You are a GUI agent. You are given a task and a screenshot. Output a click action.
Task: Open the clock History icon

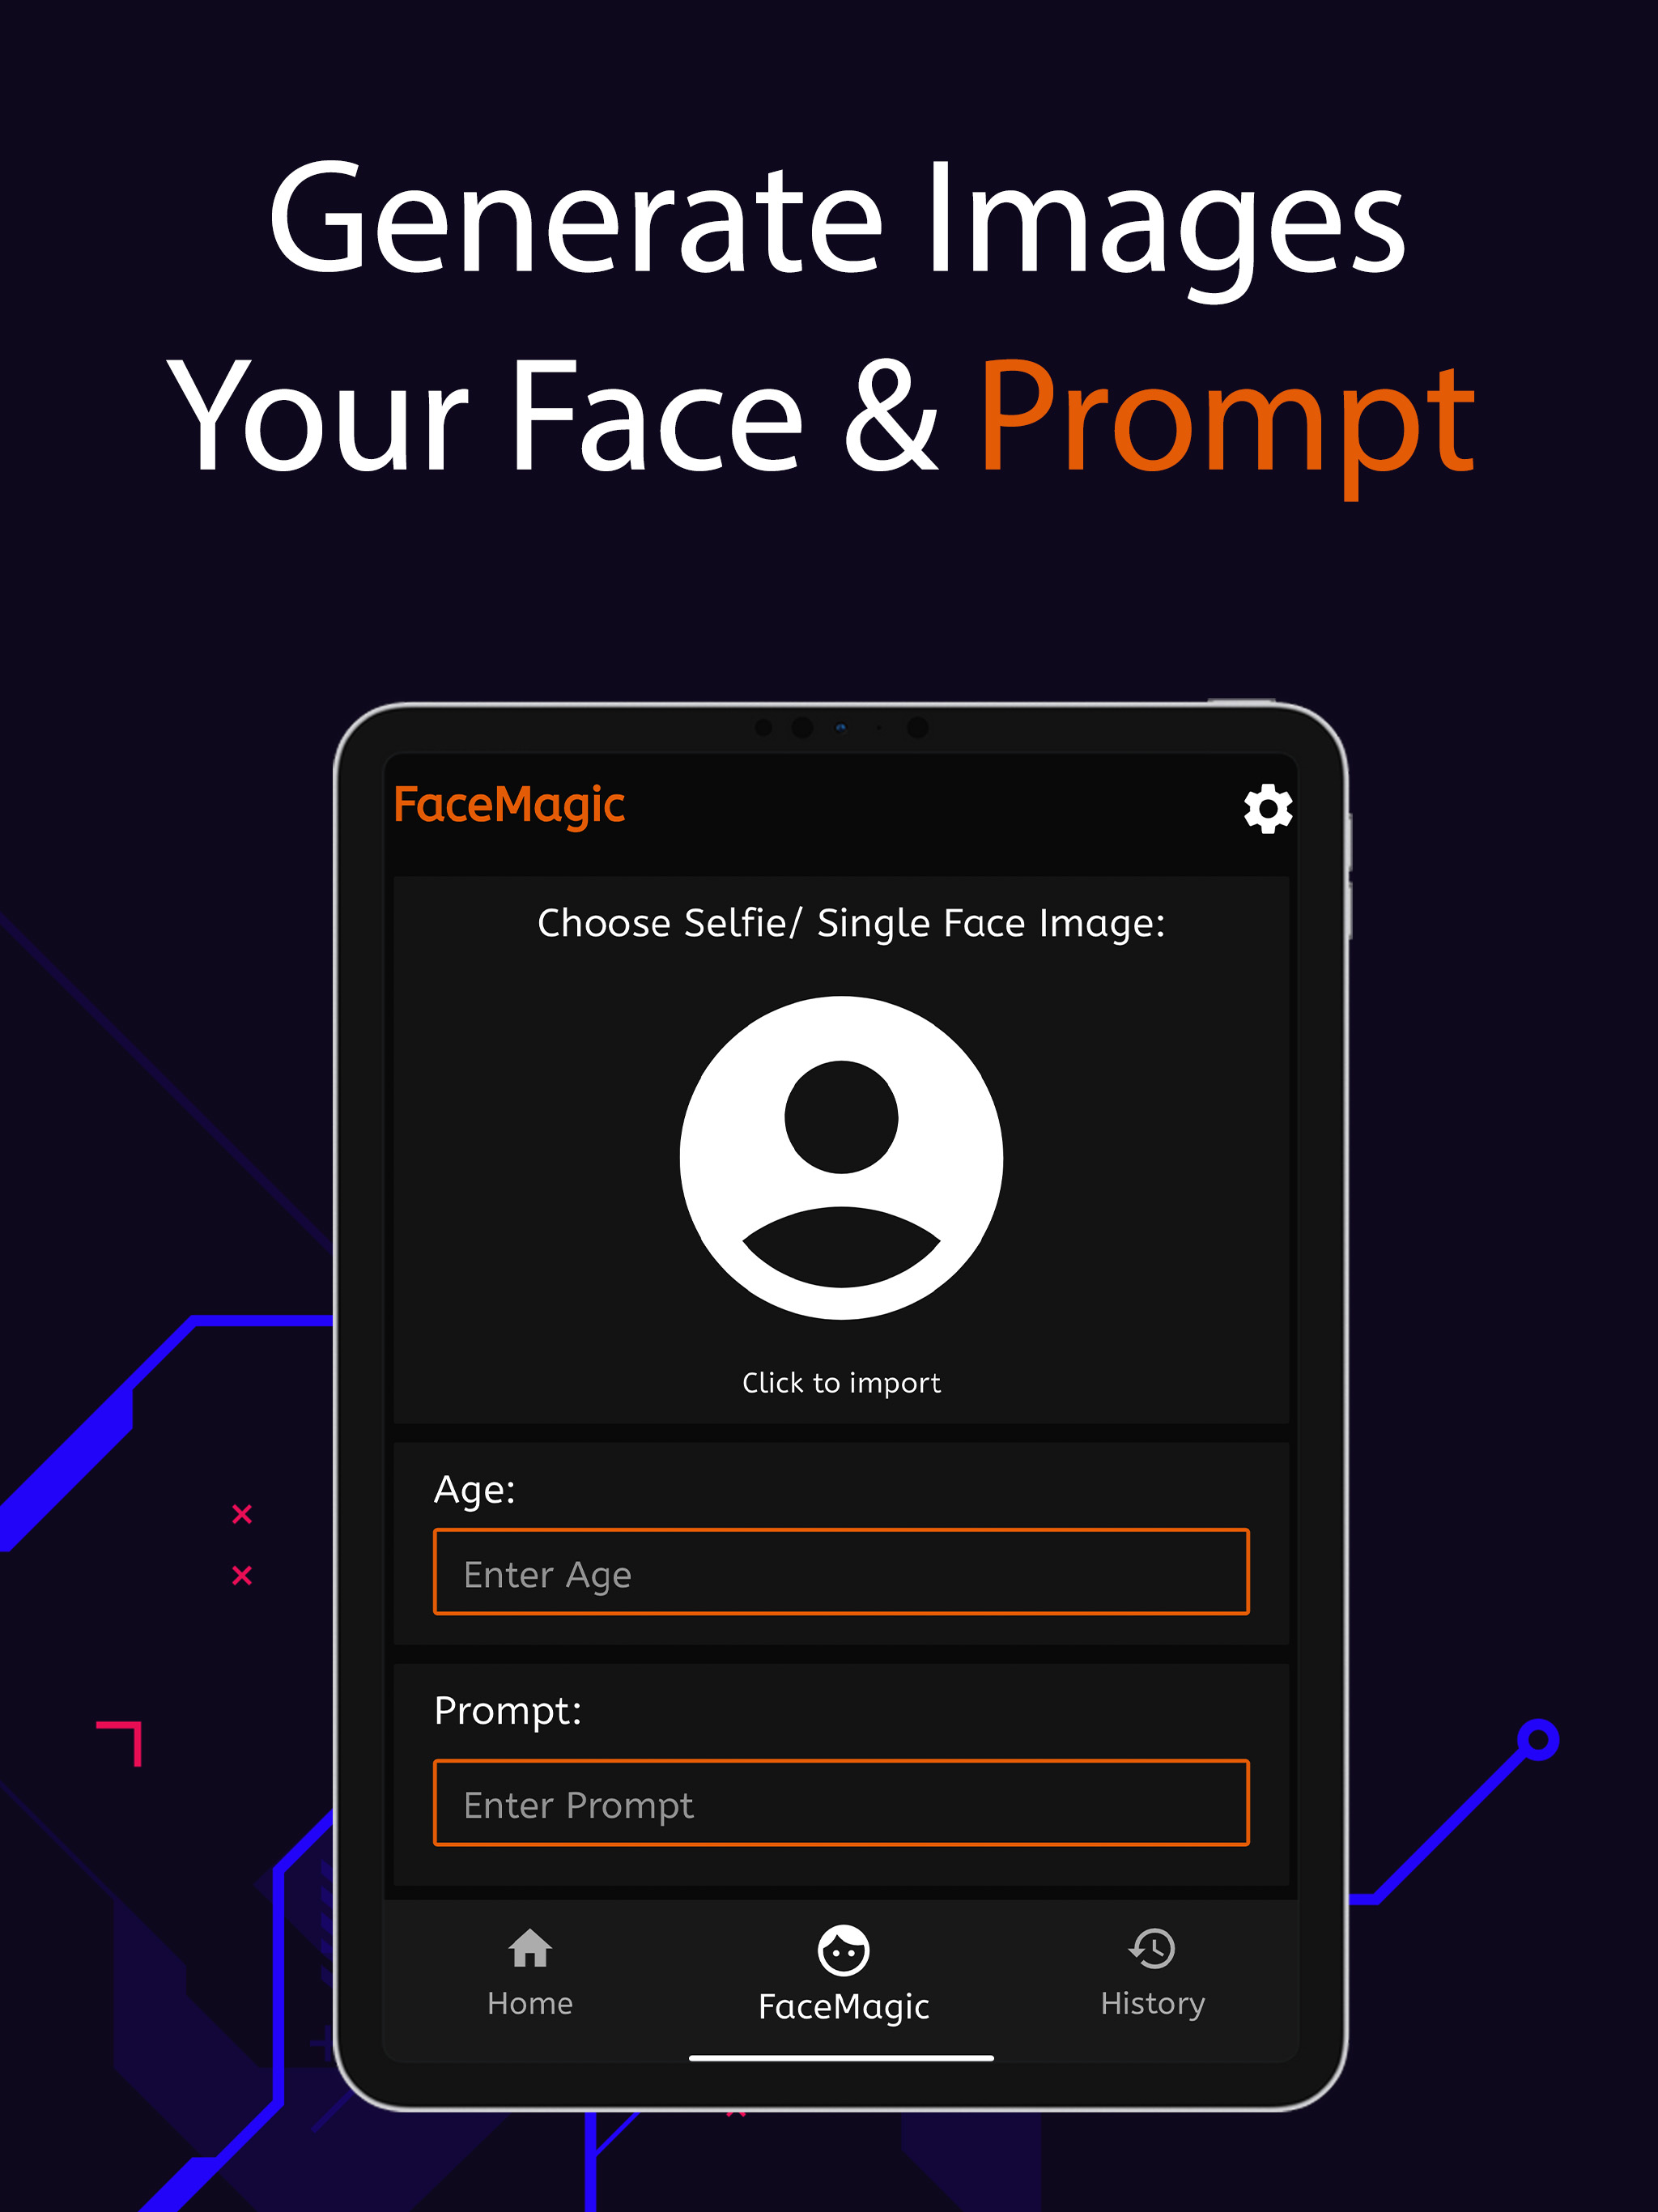(x=1152, y=1948)
